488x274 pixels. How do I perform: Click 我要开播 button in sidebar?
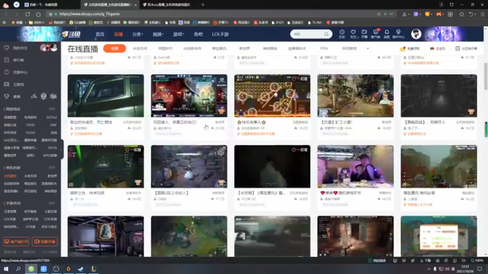45,242
